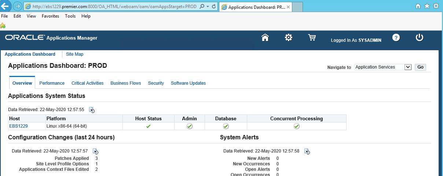The width and height of the screenshot is (443, 176).
Task: Refresh Configuration Changes data
Action: pyautogui.click(x=95, y=151)
